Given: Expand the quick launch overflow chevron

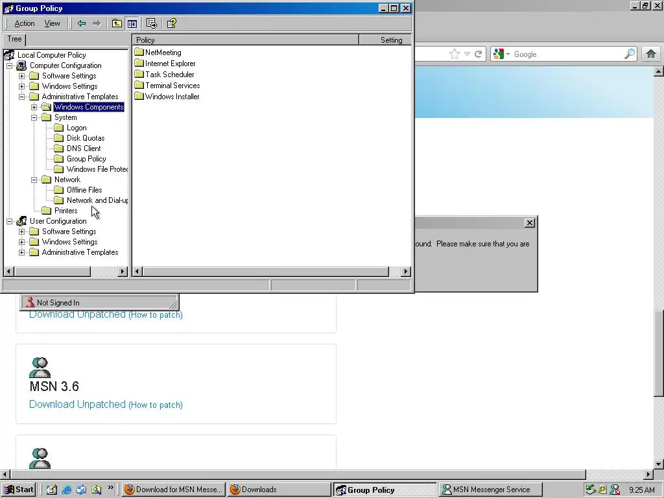Looking at the screenshot, I should click(110, 488).
